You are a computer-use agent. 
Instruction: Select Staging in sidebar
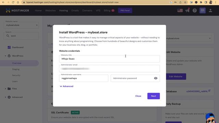coord(16,69)
